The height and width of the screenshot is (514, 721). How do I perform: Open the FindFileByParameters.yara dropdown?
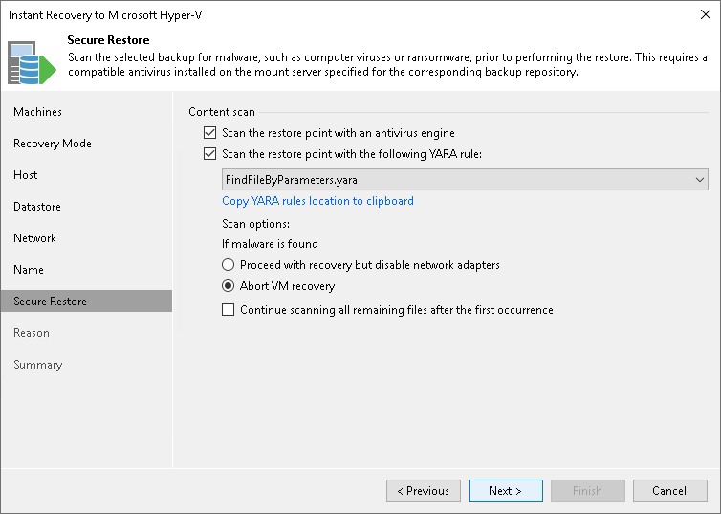click(x=465, y=179)
